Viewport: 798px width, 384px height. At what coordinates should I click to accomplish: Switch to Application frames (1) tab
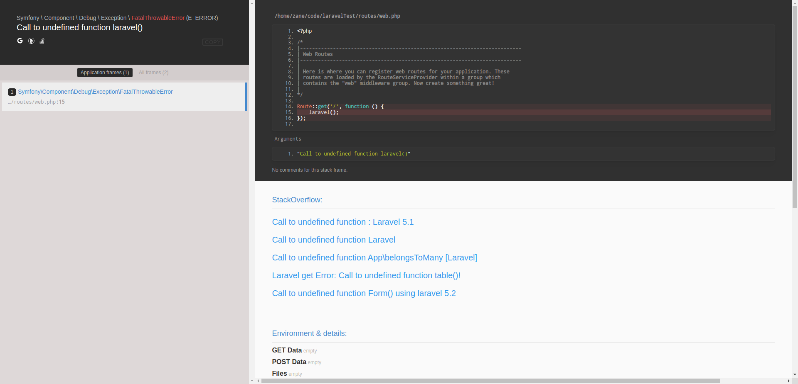point(105,73)
